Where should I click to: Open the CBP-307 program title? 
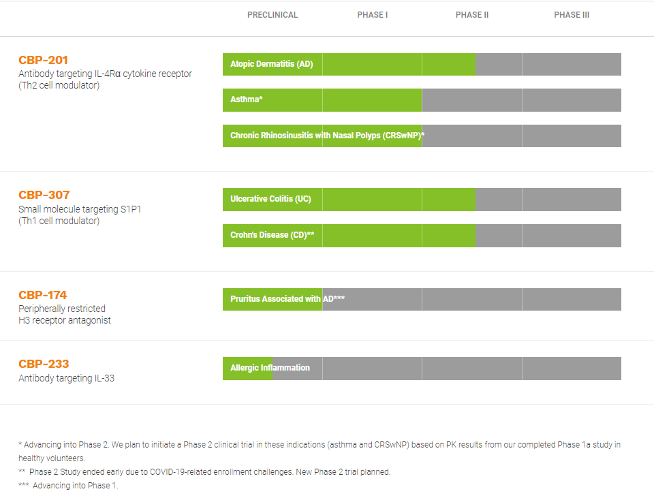pos(44,195)
